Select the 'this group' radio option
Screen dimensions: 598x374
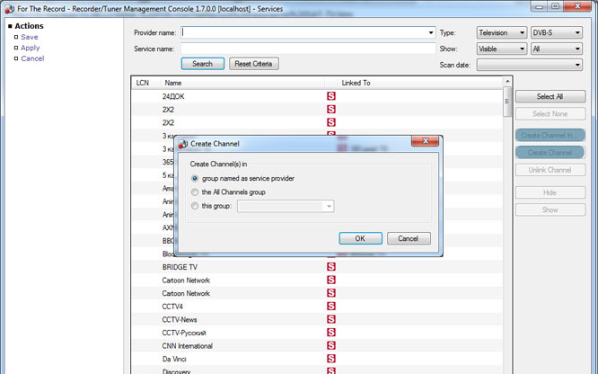point(196,206)
